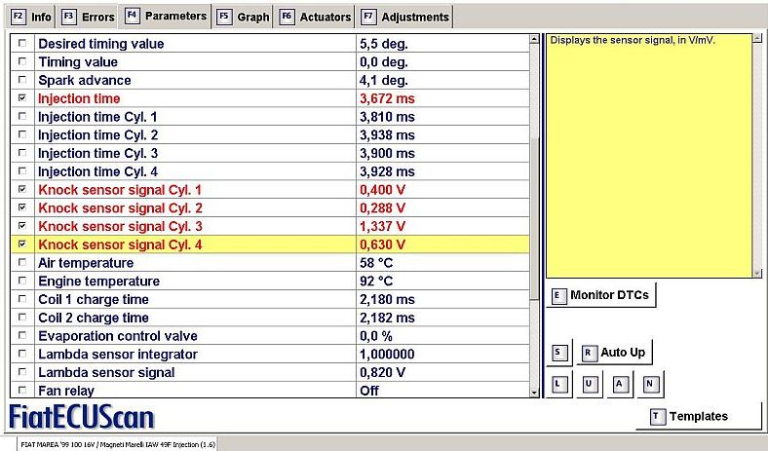Uncheck Knock sensor signal Cyl. 3

tap(22, 226)
